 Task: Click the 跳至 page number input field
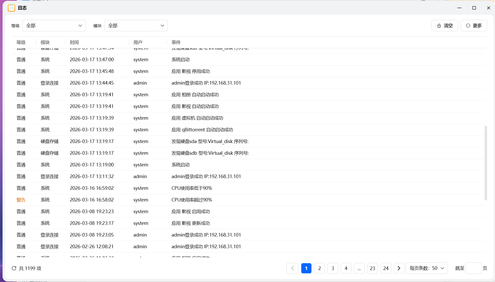(473, 268)
